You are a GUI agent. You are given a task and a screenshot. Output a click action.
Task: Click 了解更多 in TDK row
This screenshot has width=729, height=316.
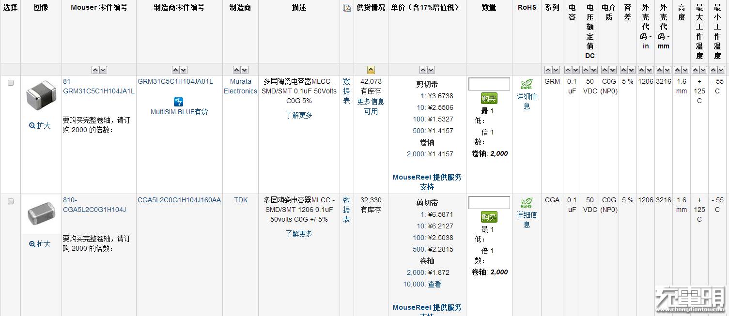[299, 234]
